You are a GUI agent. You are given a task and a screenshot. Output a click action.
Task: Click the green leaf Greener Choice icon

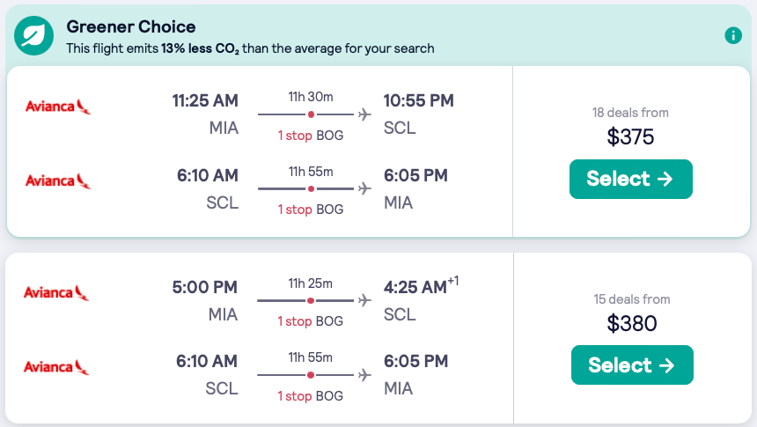[x=34, y=36]
